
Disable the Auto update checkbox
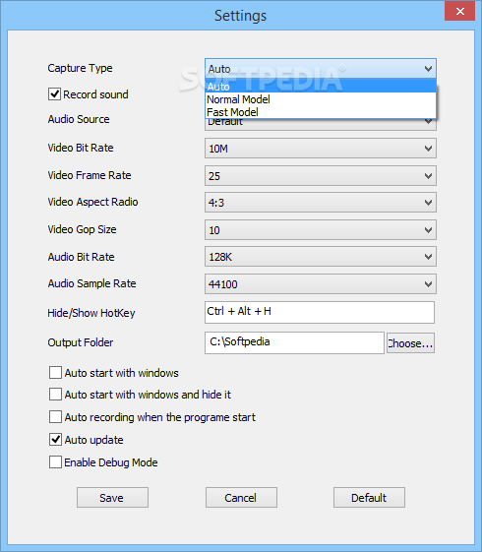(56, 440)
